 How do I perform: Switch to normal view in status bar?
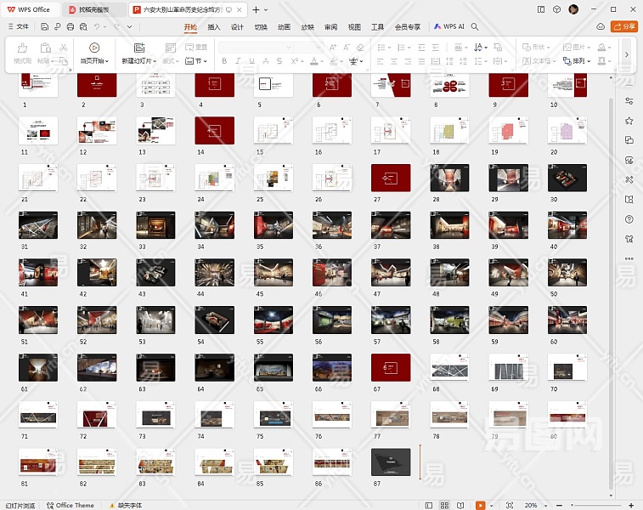click(431, 505)
